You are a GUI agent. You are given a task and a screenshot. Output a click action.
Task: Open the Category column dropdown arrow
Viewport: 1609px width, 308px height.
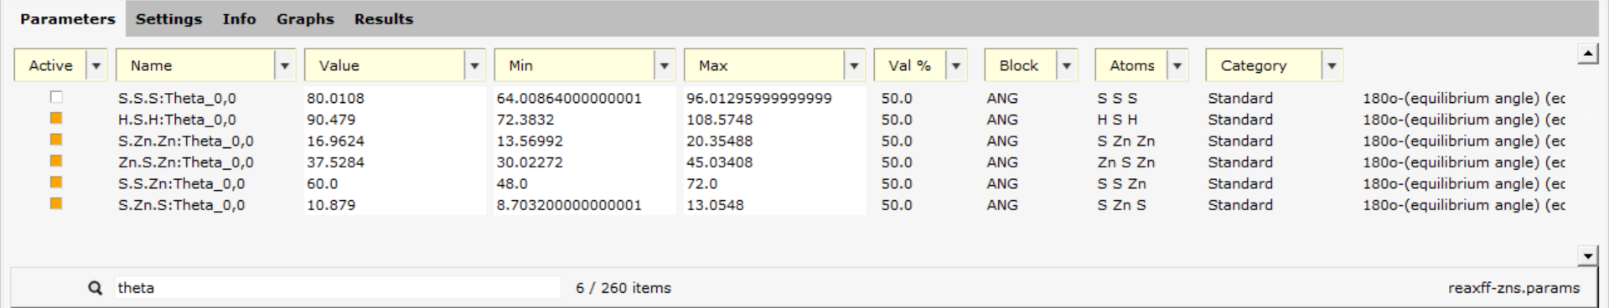(1332, 65)
